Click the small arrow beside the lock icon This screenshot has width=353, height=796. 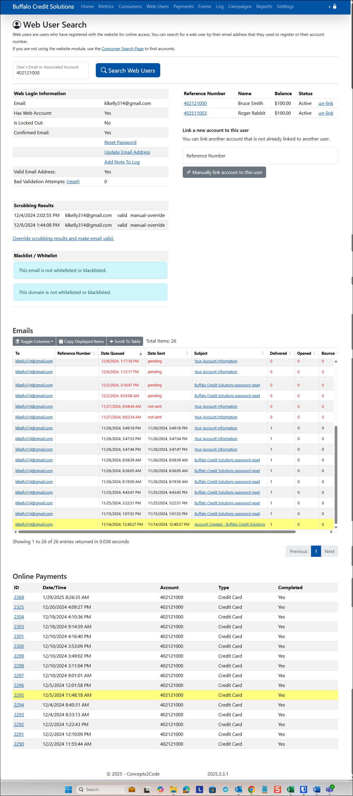(x=329, y=7)
